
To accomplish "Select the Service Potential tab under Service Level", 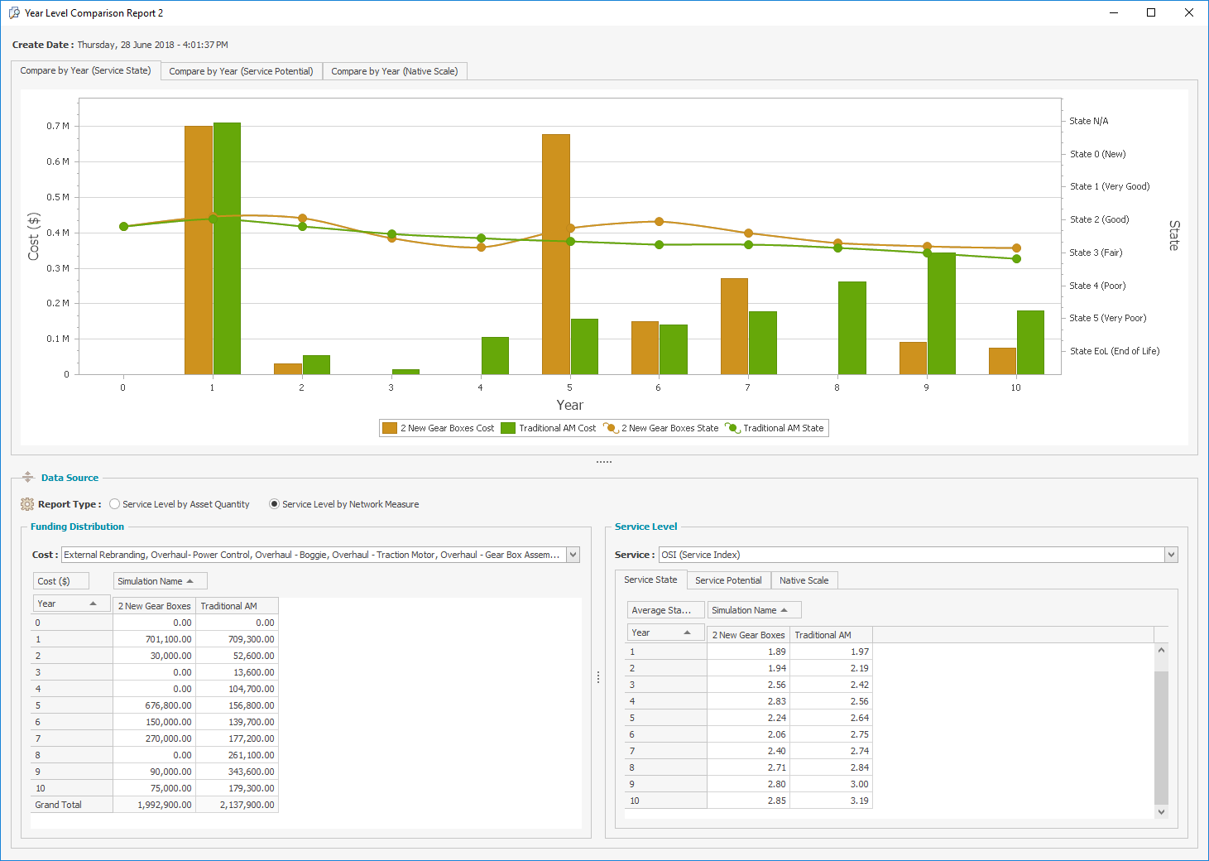I will point(728,580).
